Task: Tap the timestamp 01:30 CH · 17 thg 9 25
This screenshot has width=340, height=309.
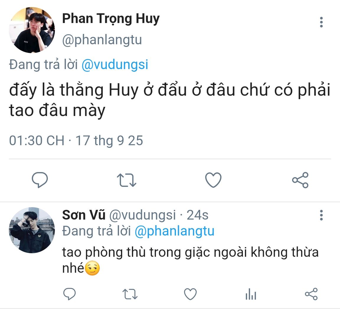Action: 76,140
